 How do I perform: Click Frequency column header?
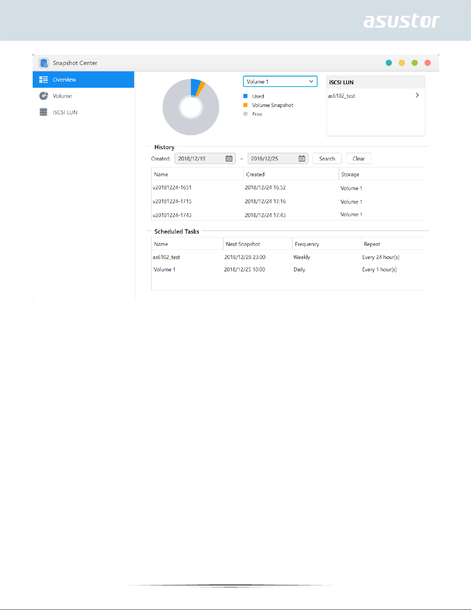click(327, 244)
